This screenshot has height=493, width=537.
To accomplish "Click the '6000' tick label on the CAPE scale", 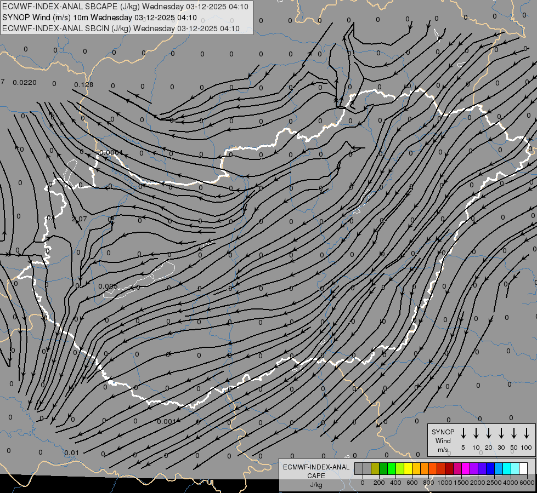I will pyautogui.click(x=527, y=483).
